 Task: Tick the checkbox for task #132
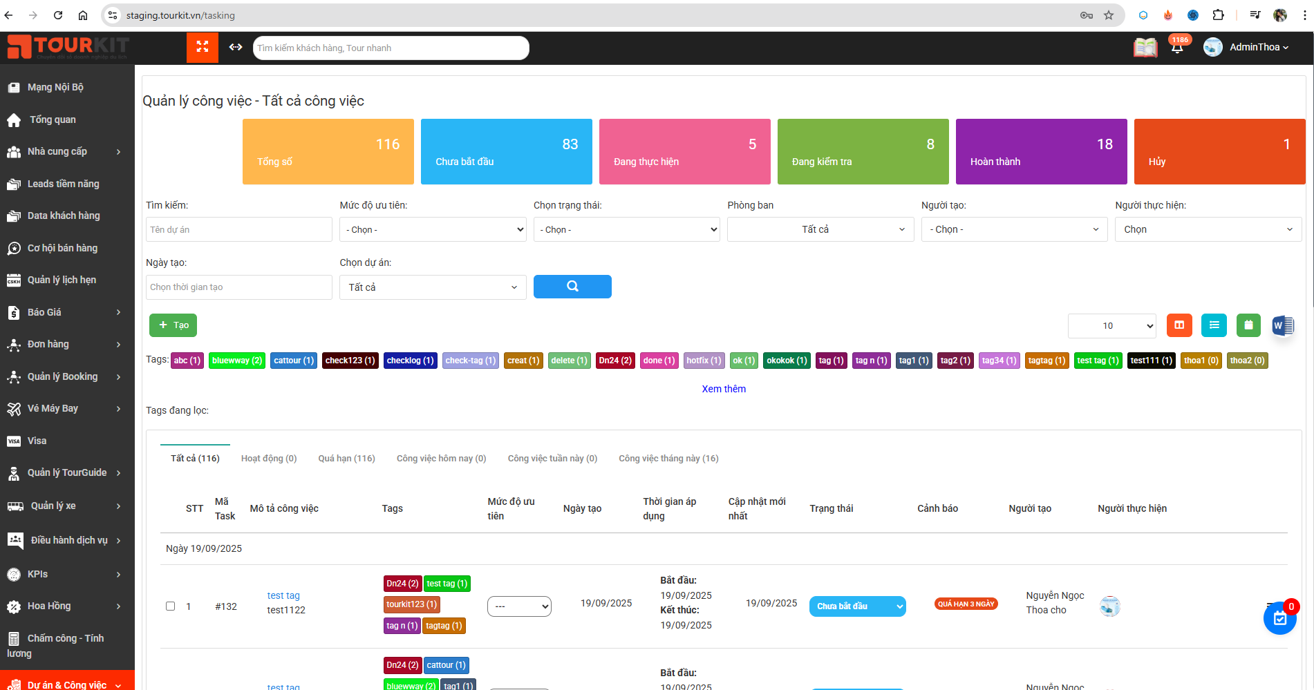click(x=170, y=606)
